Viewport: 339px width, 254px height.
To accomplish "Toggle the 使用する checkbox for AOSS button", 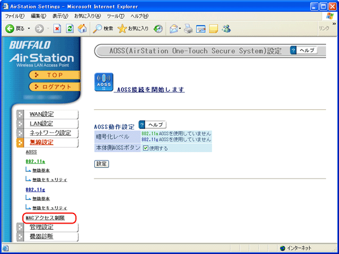I will coord(146,148).
